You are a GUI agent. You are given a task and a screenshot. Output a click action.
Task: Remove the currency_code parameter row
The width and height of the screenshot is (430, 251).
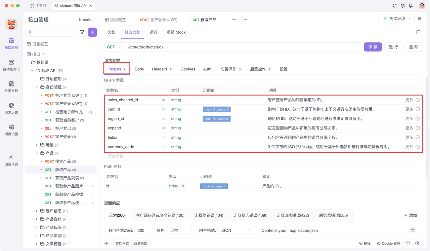click(418, 147)
